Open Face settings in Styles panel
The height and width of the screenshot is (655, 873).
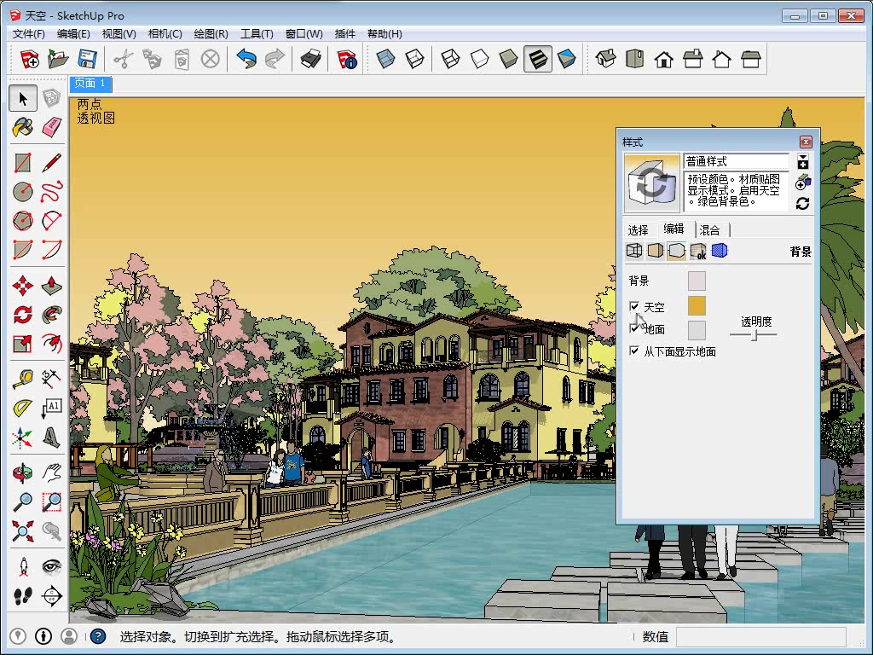click(656, 251)
